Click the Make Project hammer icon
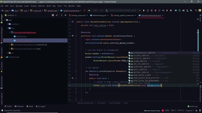This screenshot has height=113, width=202. (84, 10)
